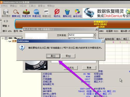Select the Format (格式化) toolbar icon

pyautogui.click(x=57, y=13)
